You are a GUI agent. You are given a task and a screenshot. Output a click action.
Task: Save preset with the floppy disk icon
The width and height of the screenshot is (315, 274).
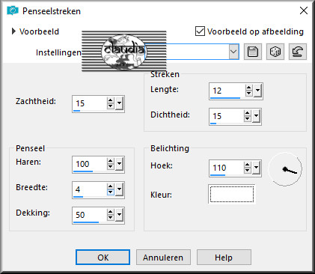[x=253, y=52]
